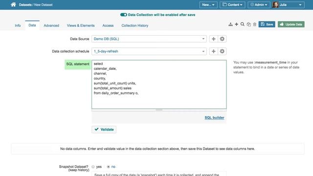Open schedule dropdown 1_5-day-refresh
Screen dimensions: 313x176
[149, 51]
